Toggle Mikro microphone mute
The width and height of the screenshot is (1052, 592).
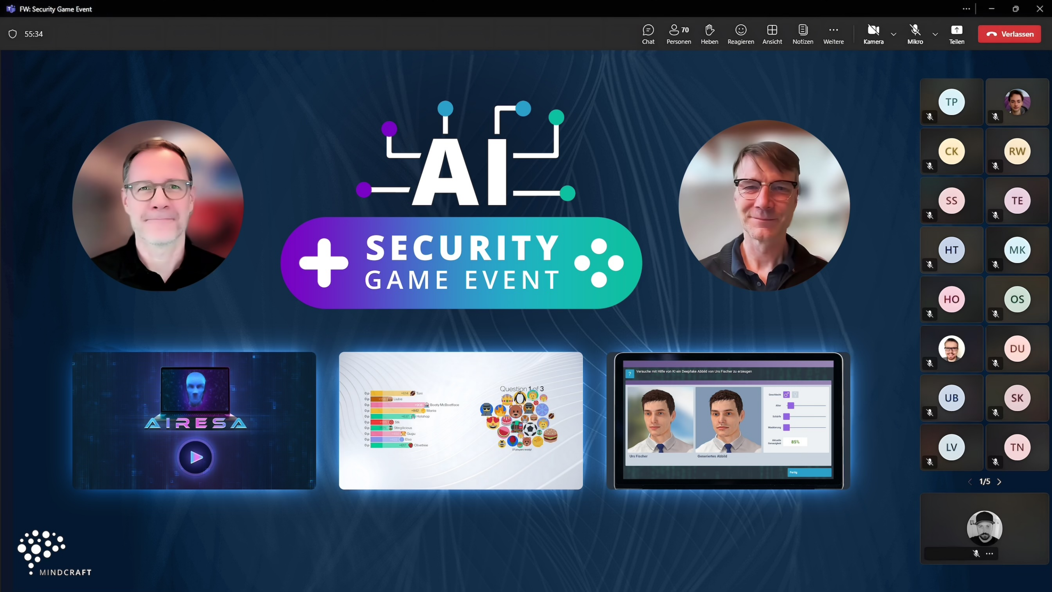(915, 33)
